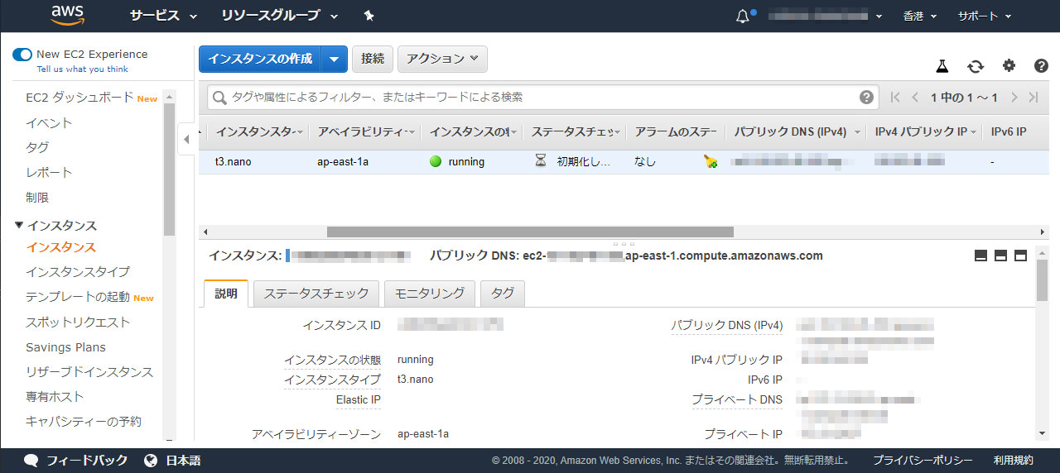Focus the instance filter search field
The image size is (1060, 473).
point(542,97)
